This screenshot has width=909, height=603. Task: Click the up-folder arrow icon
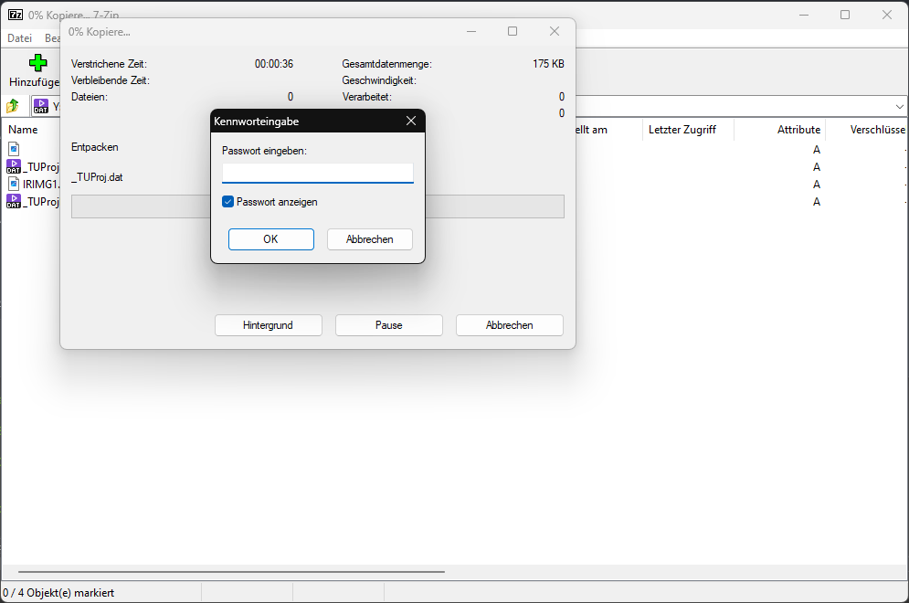click(x=13, y=106)
